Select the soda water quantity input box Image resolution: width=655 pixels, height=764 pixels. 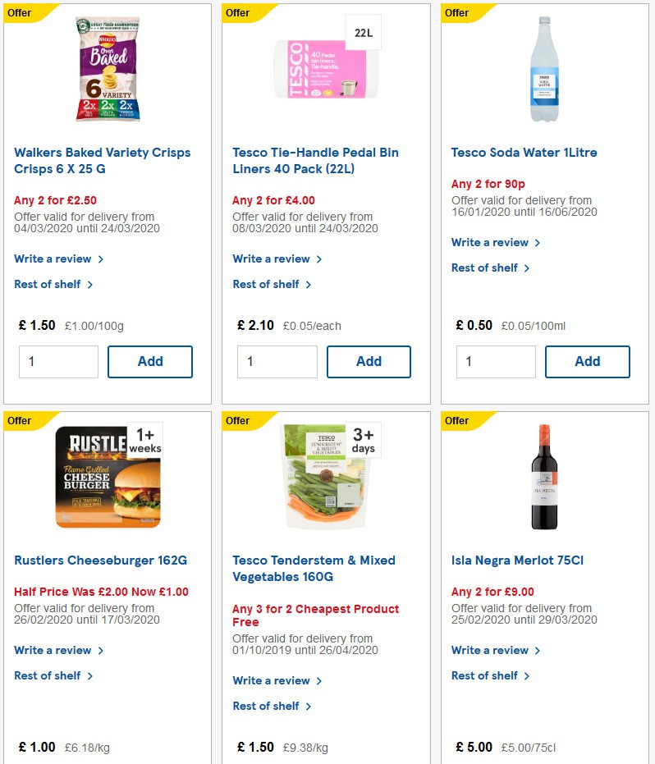point(496,361)
